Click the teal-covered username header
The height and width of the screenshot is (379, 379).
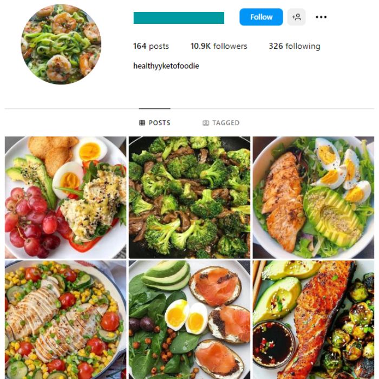click(x=179, y=18)
